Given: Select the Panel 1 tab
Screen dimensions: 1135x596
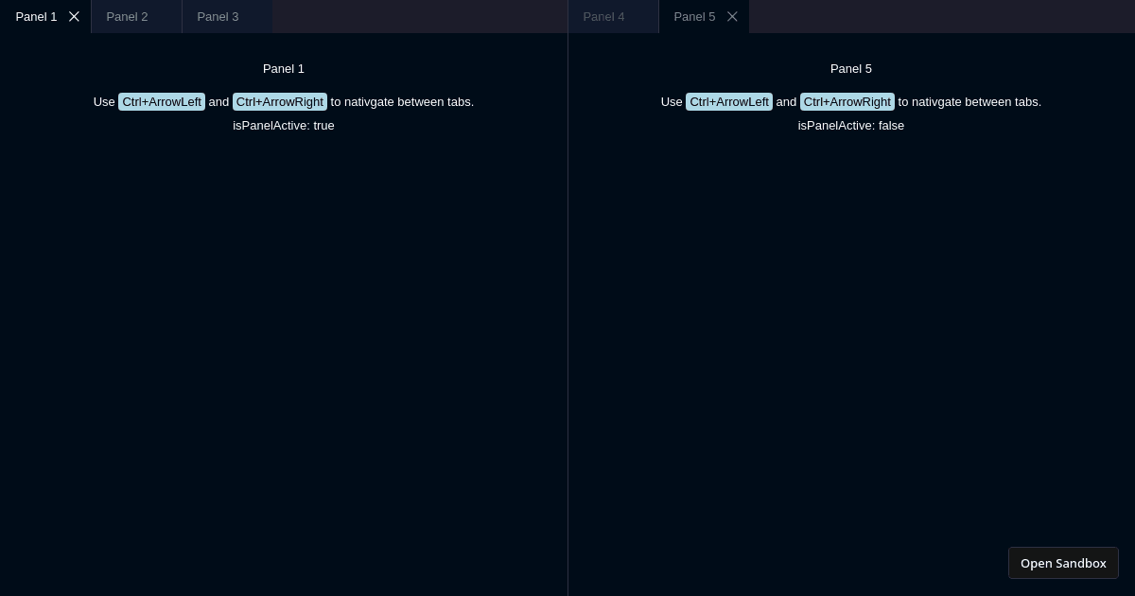Looking at the screenshot, I should [x=36, y=16].
